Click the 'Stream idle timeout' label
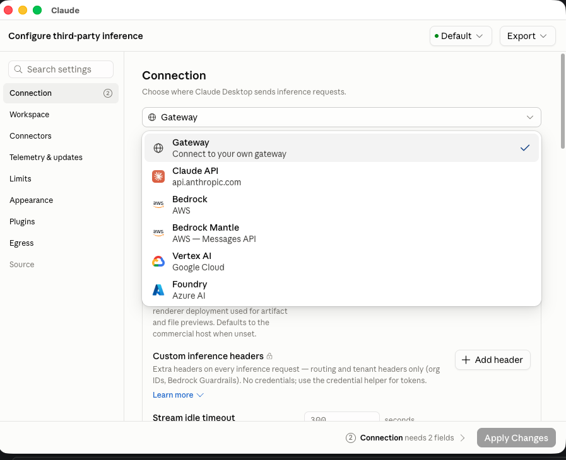Screen dimensions: 566x460 [x=194, y=417]
